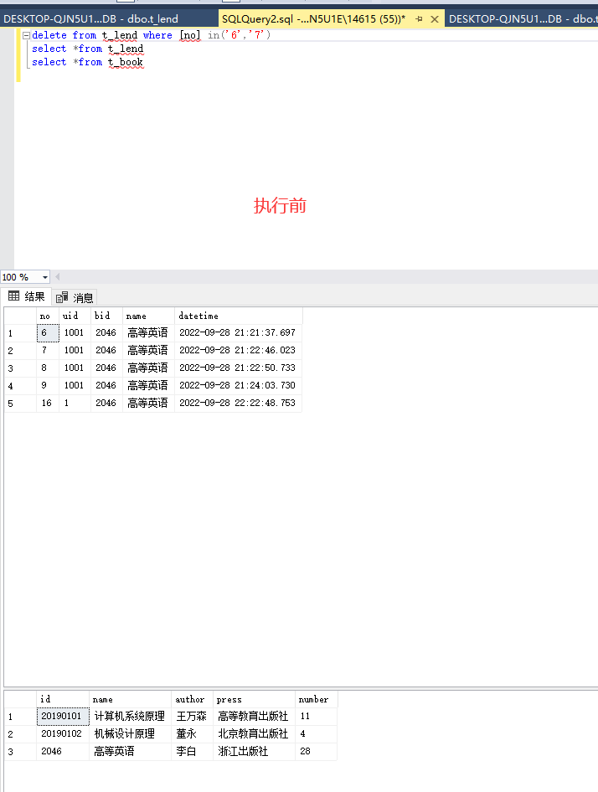Switch to the 结果 results tab
Image resolution: width=598 pixels, height=792 pixels.
[27, 296]
